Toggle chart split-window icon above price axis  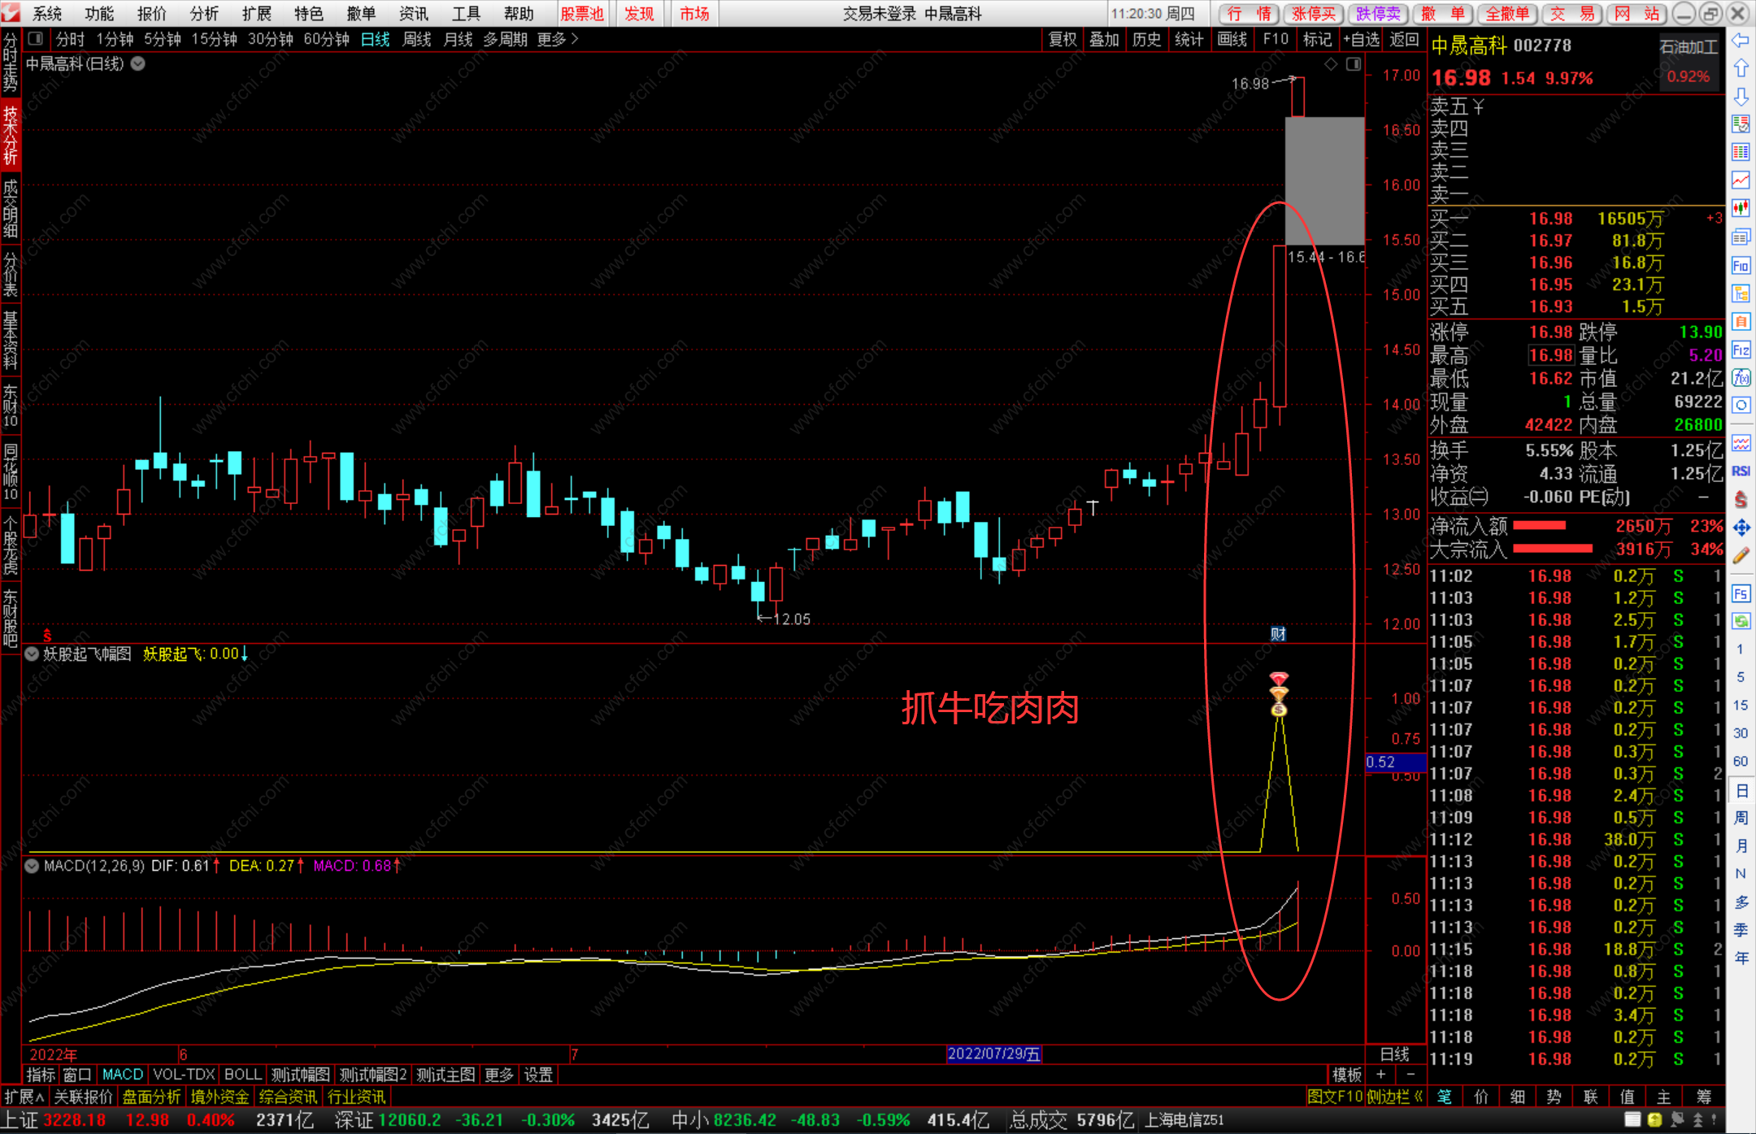(1354, 64)
